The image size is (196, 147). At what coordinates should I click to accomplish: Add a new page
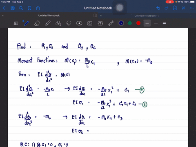coord(175,8)
